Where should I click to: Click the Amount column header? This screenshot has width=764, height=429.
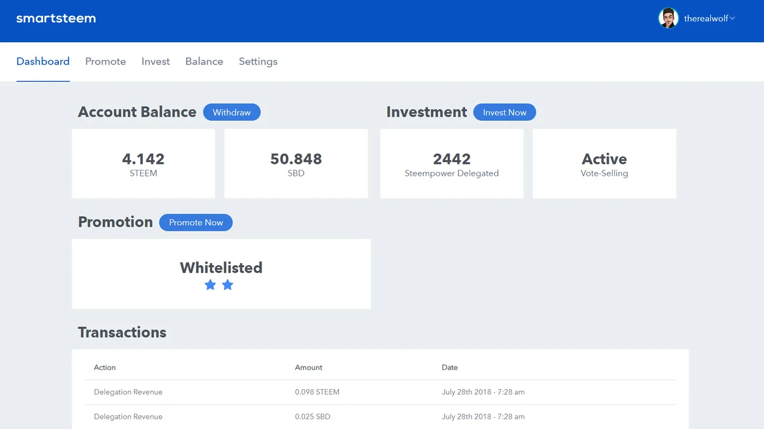309,368
